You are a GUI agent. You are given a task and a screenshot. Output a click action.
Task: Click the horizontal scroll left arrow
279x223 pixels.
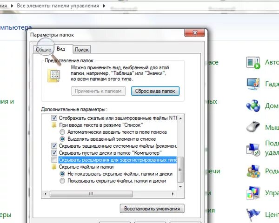coord(46,194)
